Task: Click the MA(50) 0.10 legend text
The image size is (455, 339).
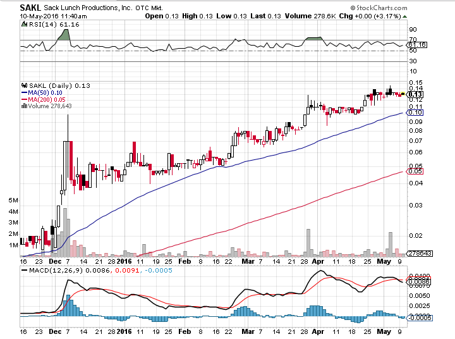Action: tap(45, 93)
